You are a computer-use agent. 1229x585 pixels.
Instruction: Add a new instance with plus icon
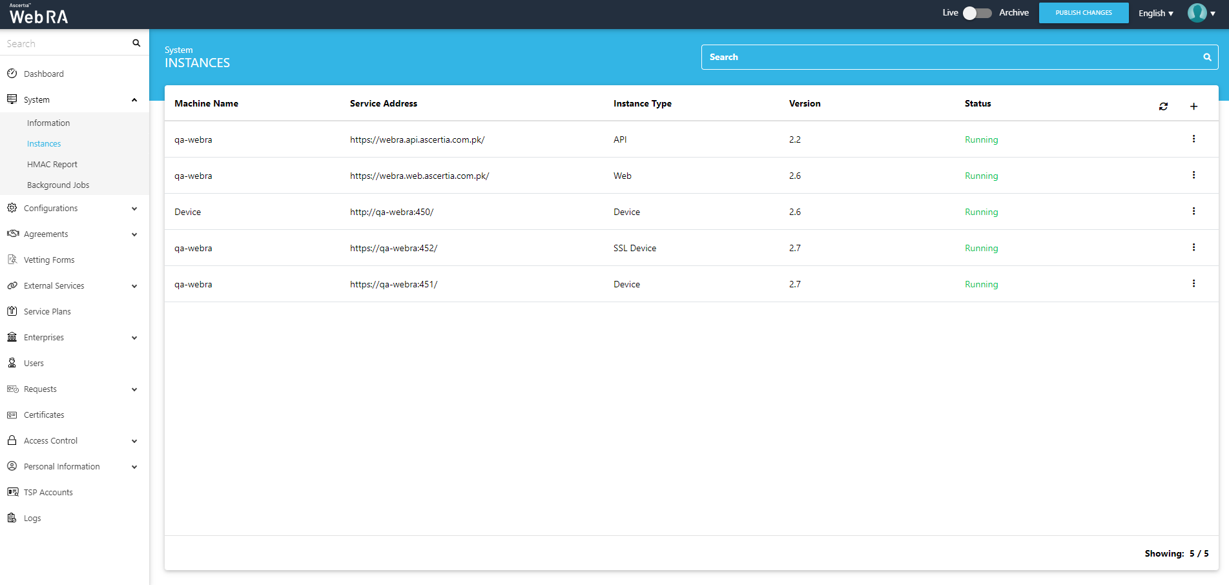coord(1193,107)
